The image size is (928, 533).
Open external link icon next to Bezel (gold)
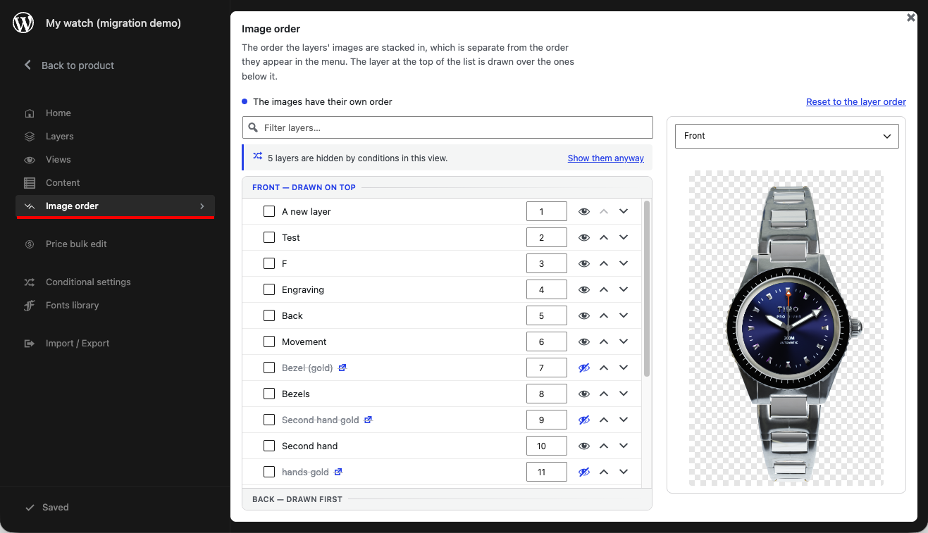pyautogui.click(x=342, y=368)
